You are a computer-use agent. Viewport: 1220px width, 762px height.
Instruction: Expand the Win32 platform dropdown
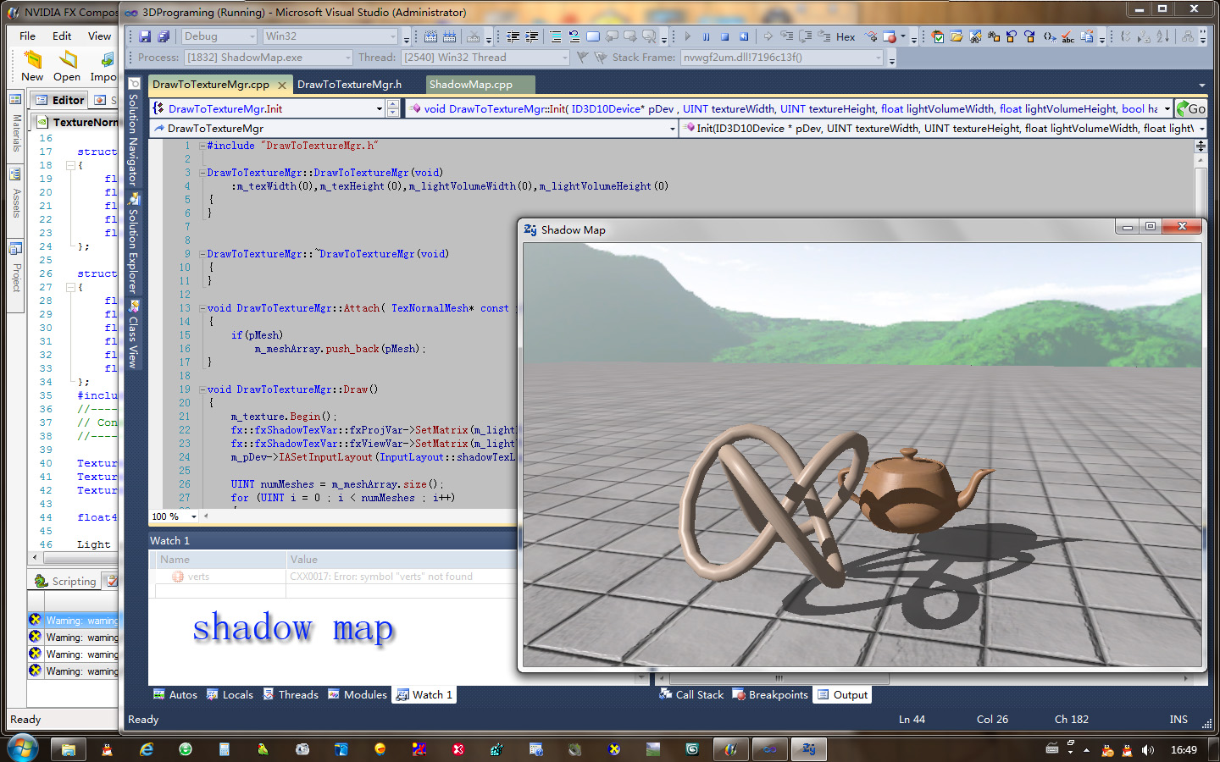(x=392, y=36)
